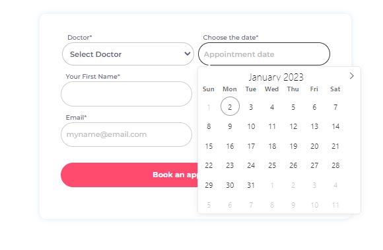Click the January 2023 month title
Viewport: 383px width, 250px height.
(x=276, y=77)
